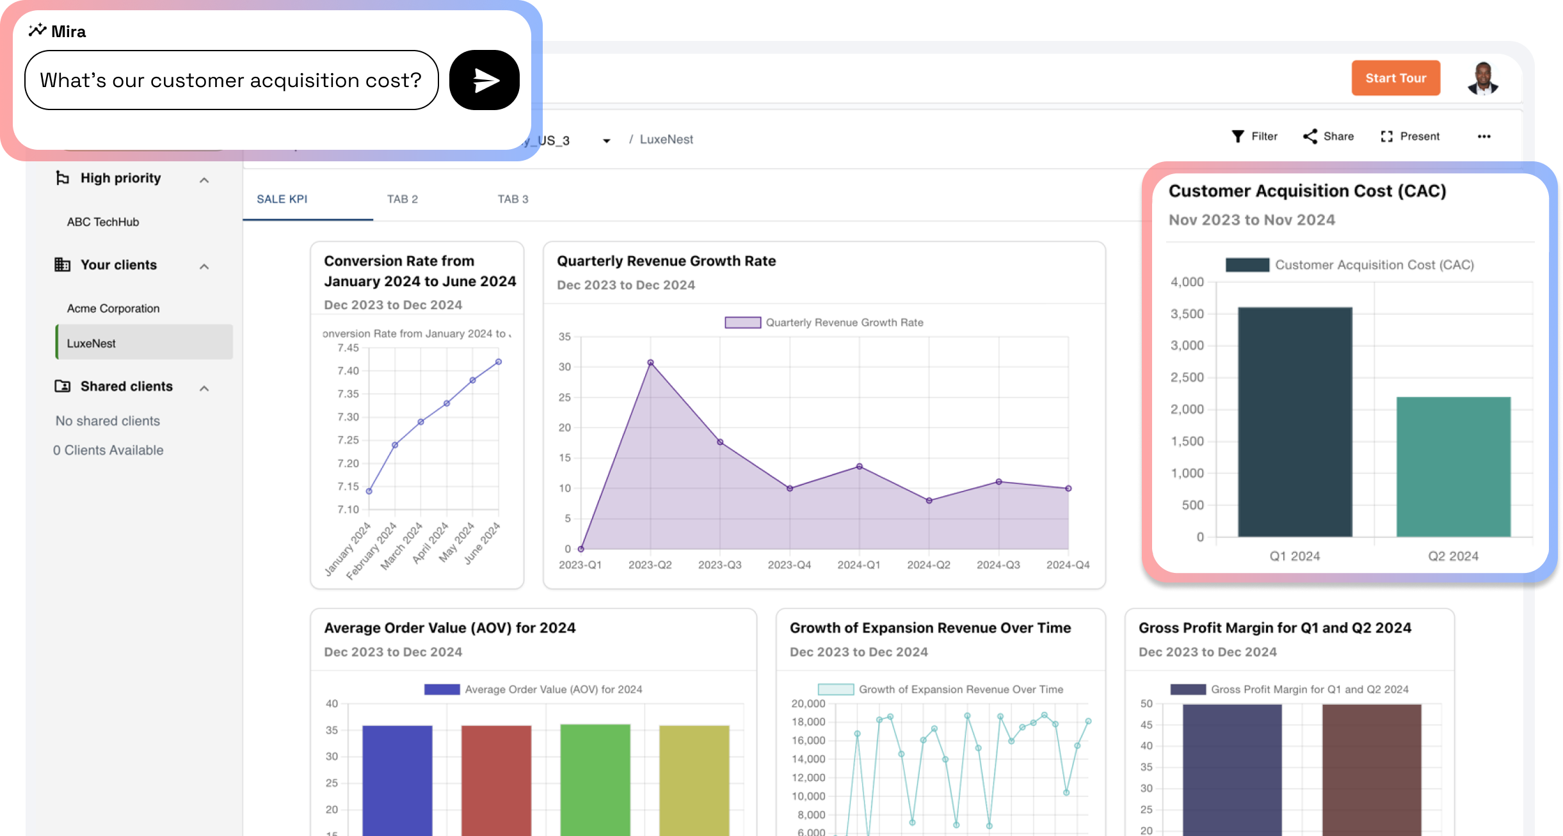This screenshot has height=836, width=1563.
Task: Click the High priority flag icon
Action: coord(62,178)
